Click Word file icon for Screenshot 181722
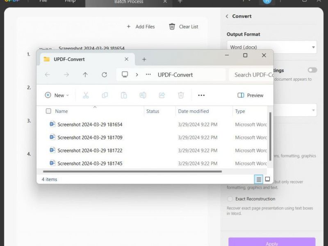328x246 pixels. [x=52, y=150]
